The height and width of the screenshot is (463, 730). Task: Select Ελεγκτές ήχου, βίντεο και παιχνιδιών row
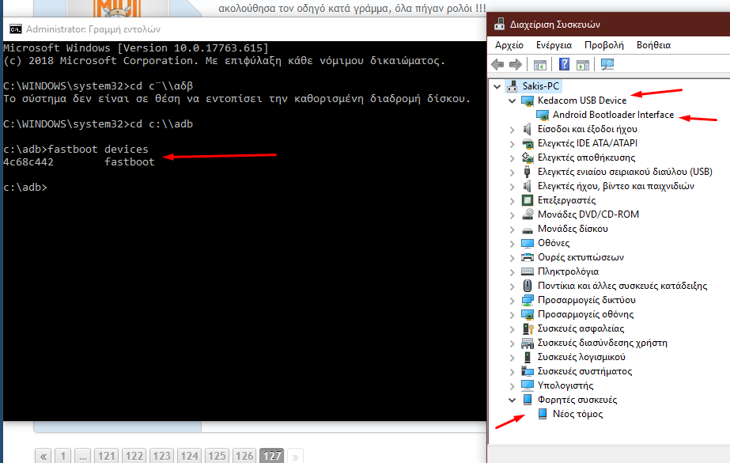615,186
